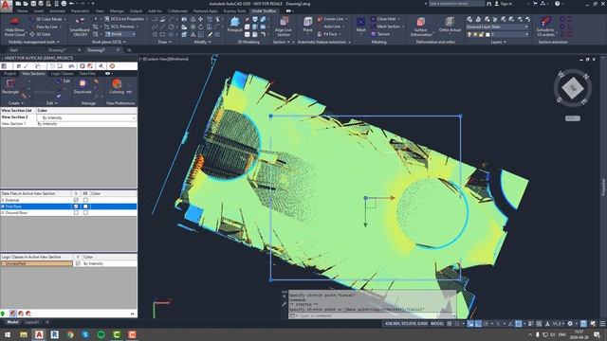
Task: Open AutoCAD from the Windows taskbar
Action: tap(39, 334)
